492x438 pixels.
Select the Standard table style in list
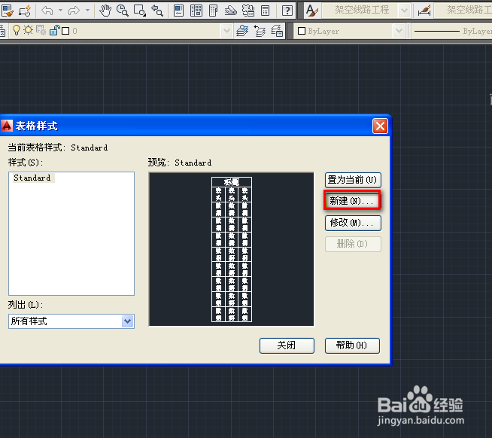point(32,178)
